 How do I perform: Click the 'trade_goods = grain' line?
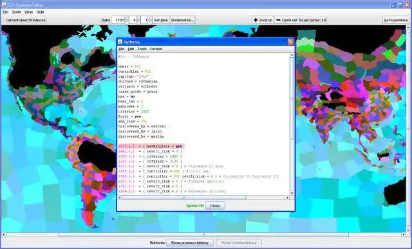click(138, 91)
